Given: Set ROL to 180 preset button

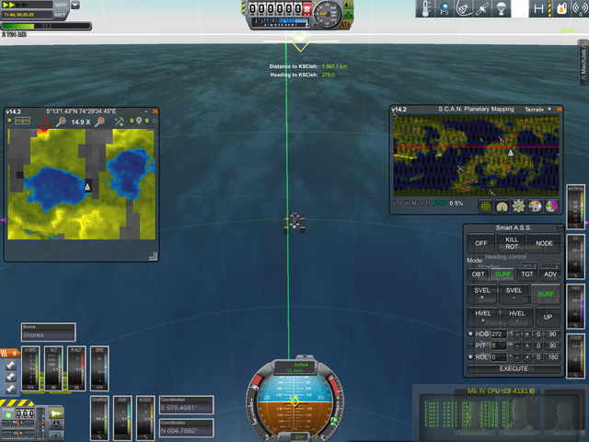Looking at the screenshot, I should pos(552,356).
